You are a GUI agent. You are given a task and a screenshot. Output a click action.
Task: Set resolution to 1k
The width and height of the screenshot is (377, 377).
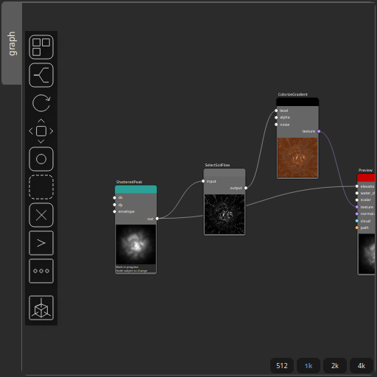pyautogui.click(x=309, y=366)
